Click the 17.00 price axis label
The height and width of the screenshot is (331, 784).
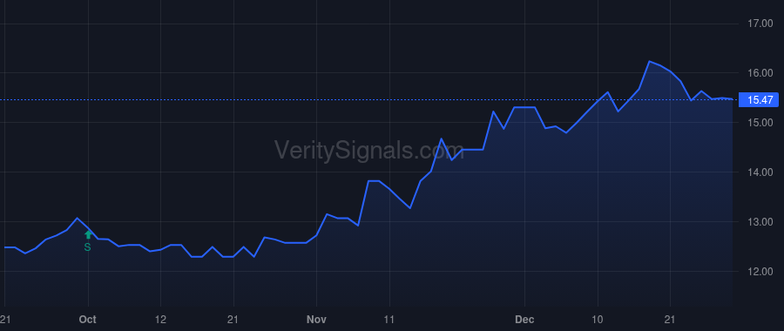760,24
